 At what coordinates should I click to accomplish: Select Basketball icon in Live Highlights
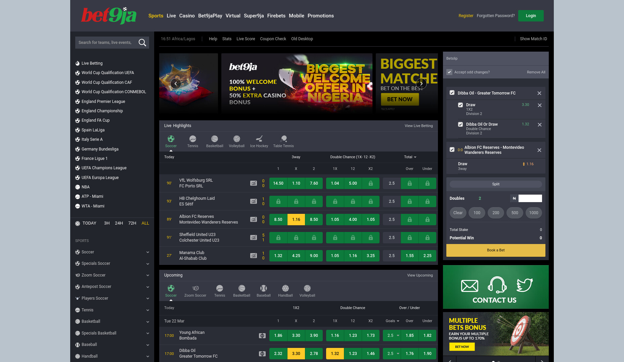coord(215,139)
